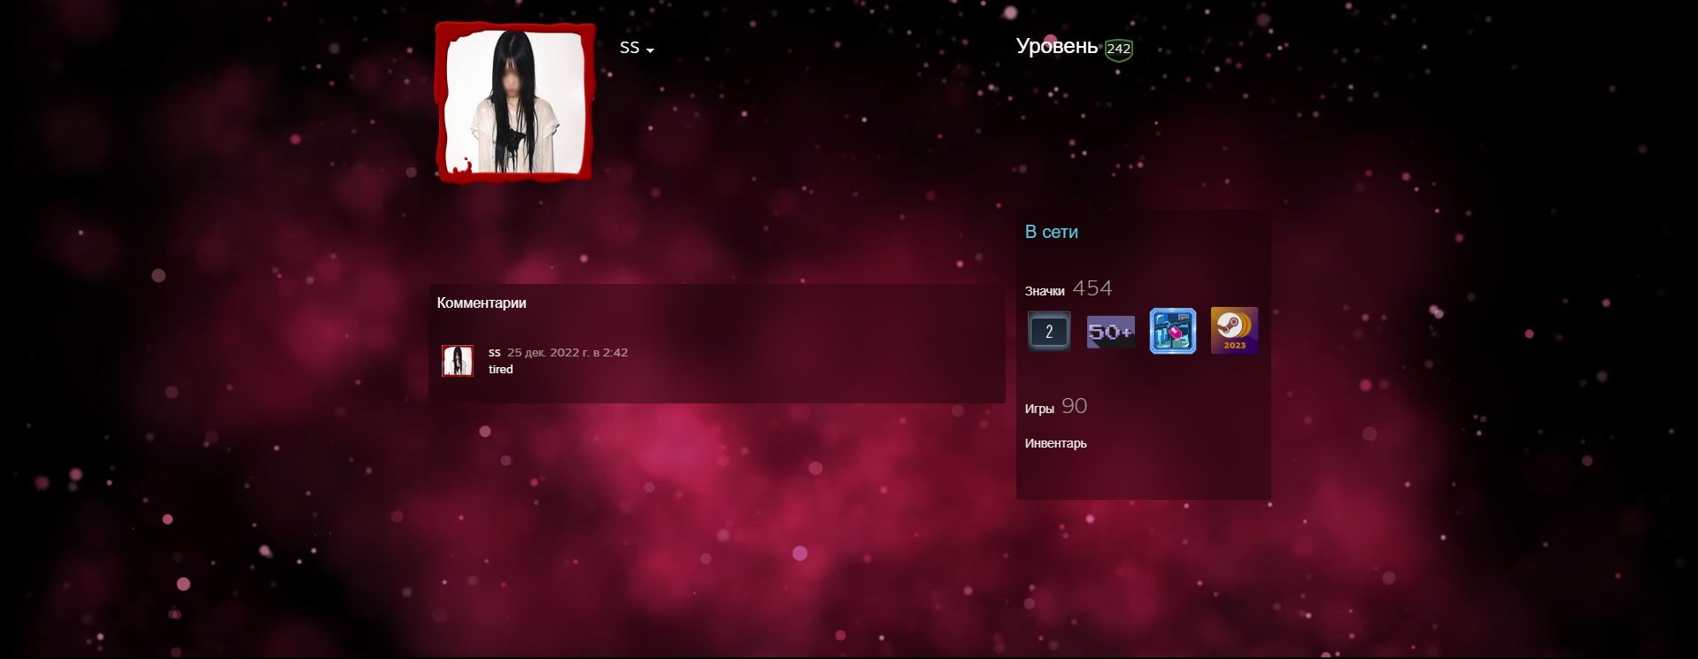Click the Steam 2023 badge icon

(1234, 331)
